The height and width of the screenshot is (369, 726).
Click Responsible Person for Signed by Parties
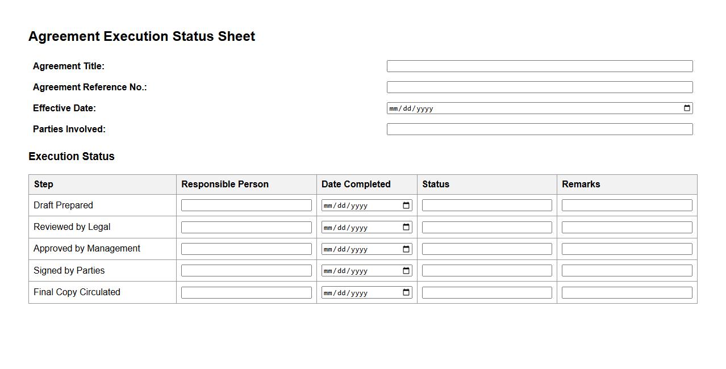(x=246, y=271)
